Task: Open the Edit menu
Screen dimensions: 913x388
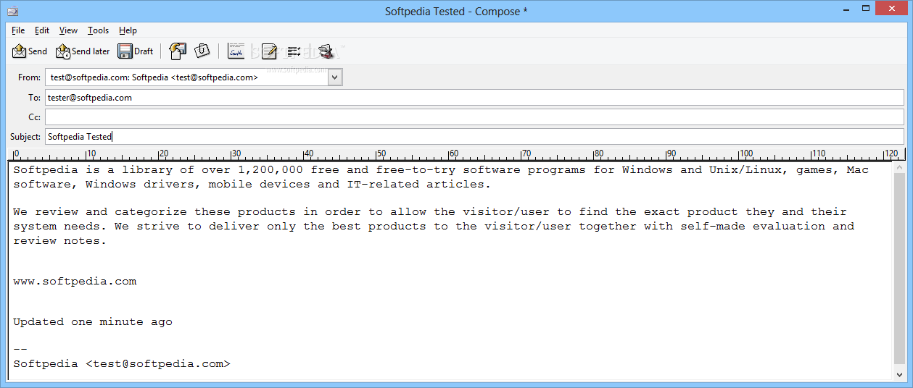Action: [x=42, y=30]
